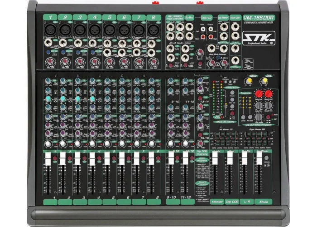
Task: Push the red 15-16 Solo button
Action: click(x=200, y=135)
